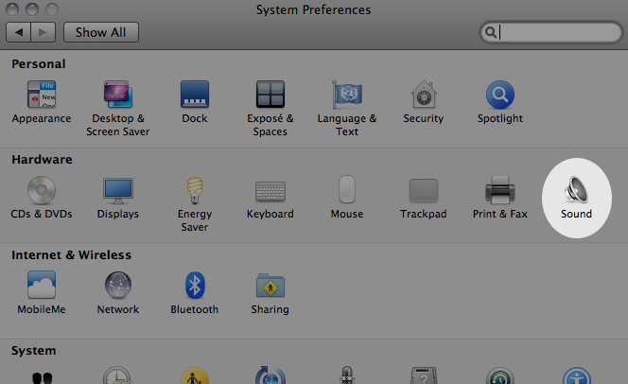This screenshot has width=628, height=384.
Task: Click inside the search field
Action: pos(550,32)
